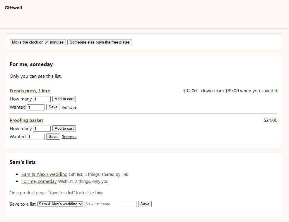Focus the 'New list name' text field

click(x=110, y=204)
